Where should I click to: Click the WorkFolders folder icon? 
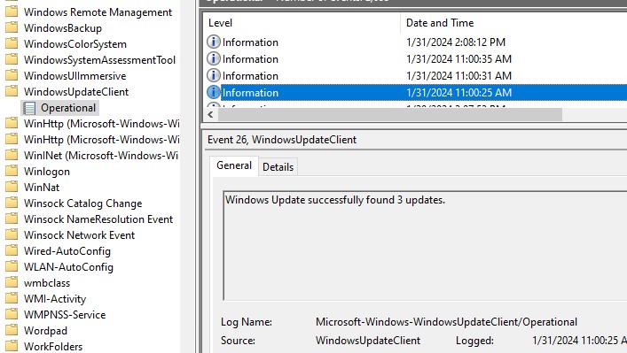coord(12,346)
